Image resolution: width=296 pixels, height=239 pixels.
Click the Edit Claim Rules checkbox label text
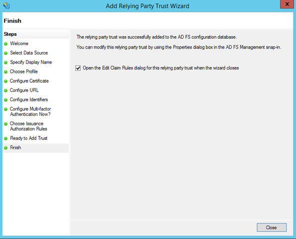pyautogui.click(x=160, y=68)
